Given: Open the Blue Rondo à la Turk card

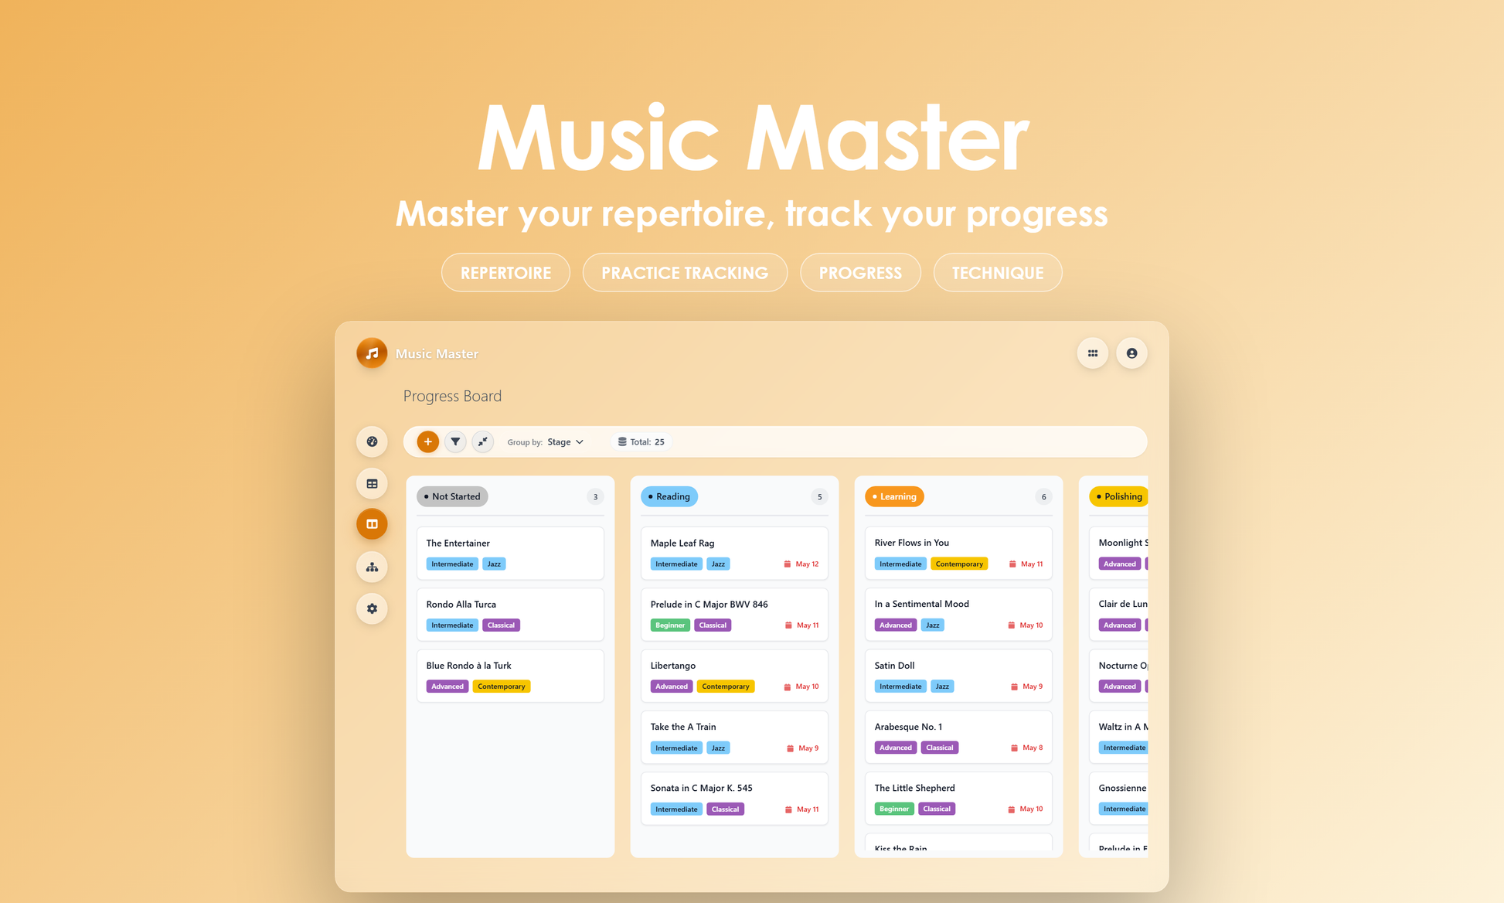Looking at the screenshot, I should pyautogui.click(x=510, y=676).
